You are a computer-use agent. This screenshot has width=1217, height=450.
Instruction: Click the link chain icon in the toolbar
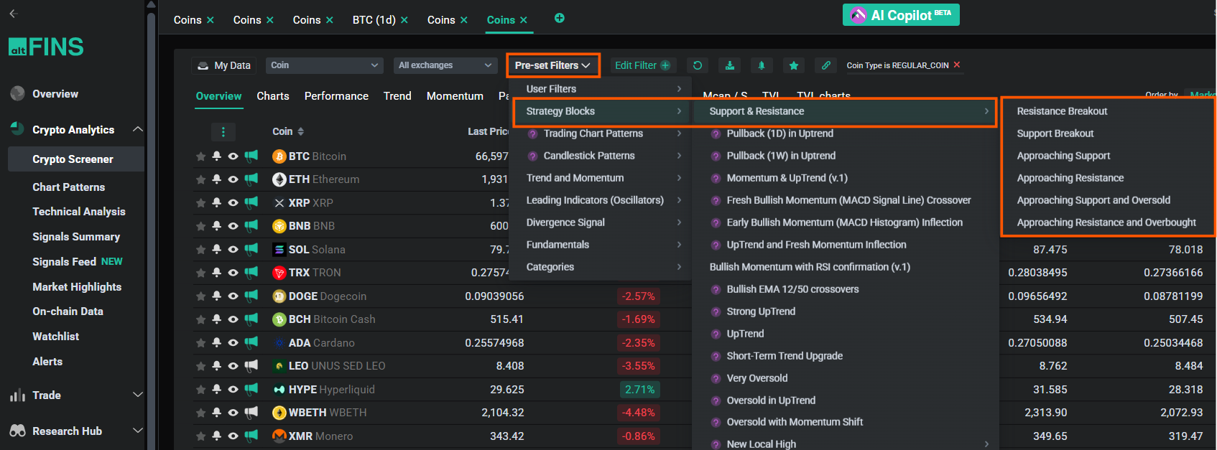(x=825, y=65)
